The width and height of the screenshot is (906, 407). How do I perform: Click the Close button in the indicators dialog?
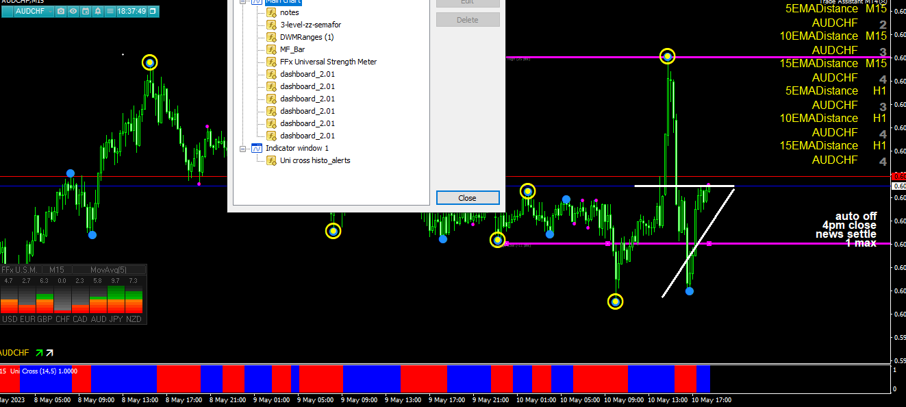[x=468, y=197]
